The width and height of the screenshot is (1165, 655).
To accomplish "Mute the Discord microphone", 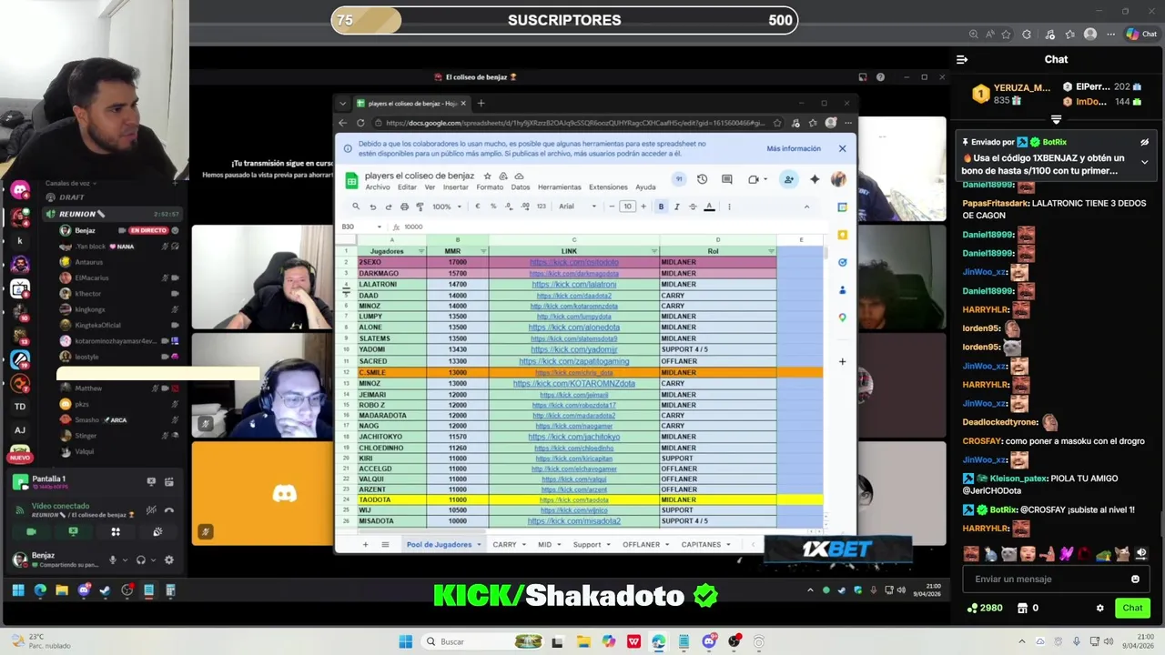I will (113, 560).
